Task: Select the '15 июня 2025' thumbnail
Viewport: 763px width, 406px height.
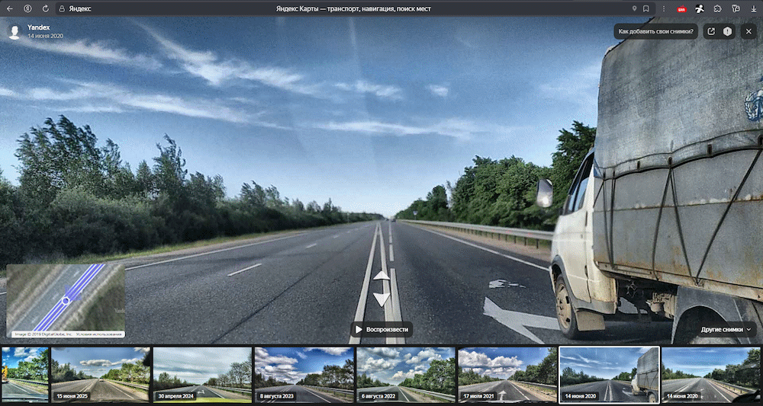Action: tap(101, 375)
